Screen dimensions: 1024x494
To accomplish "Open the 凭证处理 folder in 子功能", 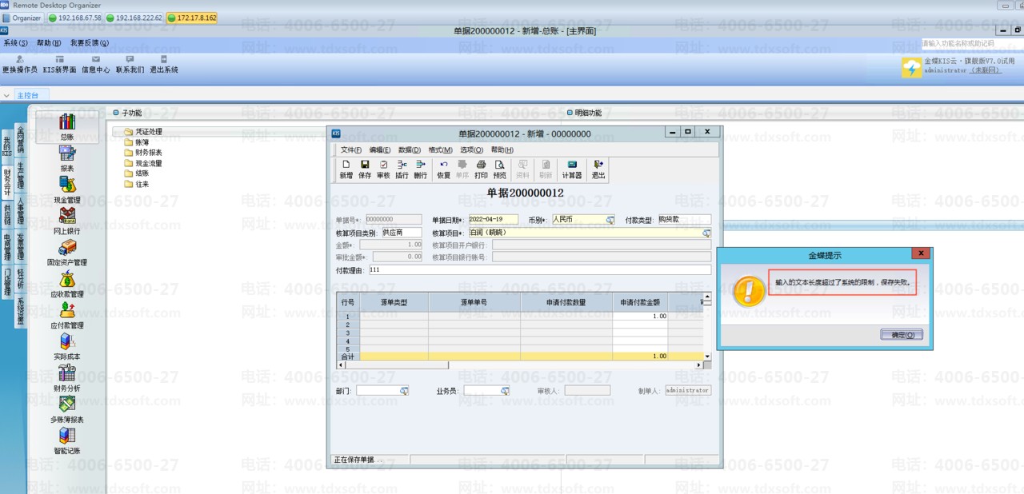I will tap(148, 131).
